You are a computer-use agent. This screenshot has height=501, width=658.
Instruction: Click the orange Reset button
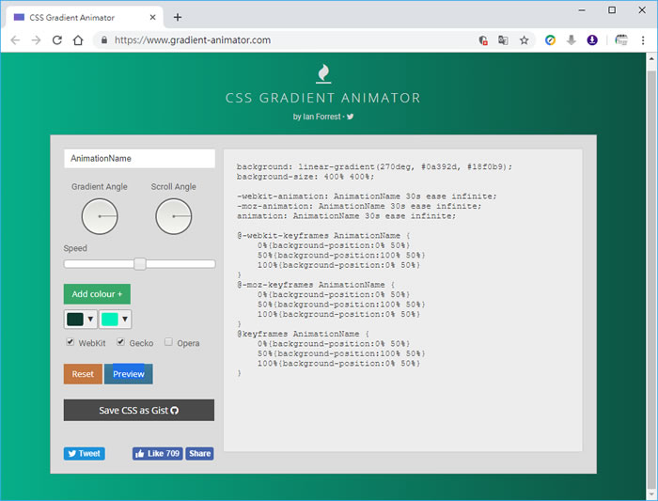tap(83, 374)
